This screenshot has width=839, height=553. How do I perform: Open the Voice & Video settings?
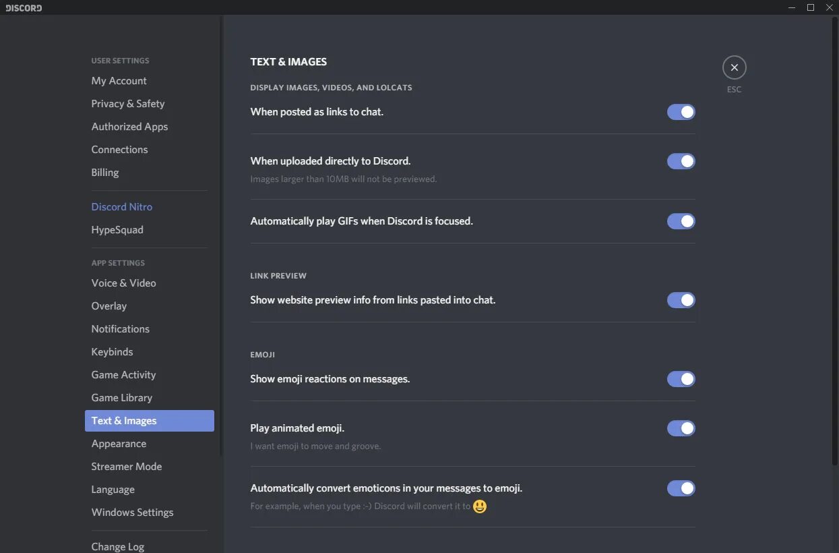(124, 283)
